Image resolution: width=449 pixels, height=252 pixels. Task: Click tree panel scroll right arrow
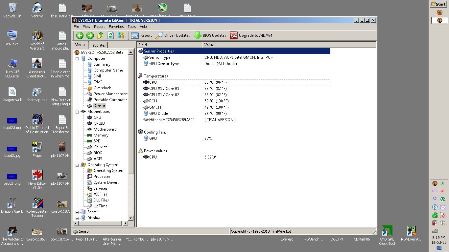tap(125, 223)
